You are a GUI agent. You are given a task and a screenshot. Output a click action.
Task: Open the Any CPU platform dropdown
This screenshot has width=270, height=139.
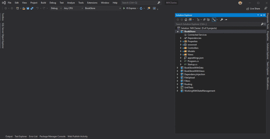point(73,8)
